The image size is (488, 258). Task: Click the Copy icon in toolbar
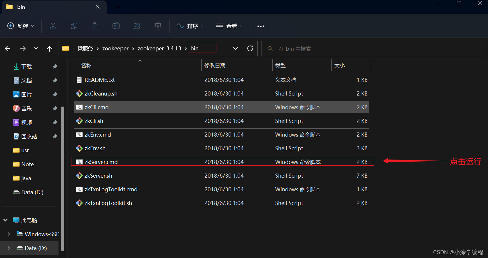(x=74, y=26)
